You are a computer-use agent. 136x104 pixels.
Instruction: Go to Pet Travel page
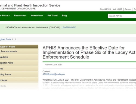[52, 15]
